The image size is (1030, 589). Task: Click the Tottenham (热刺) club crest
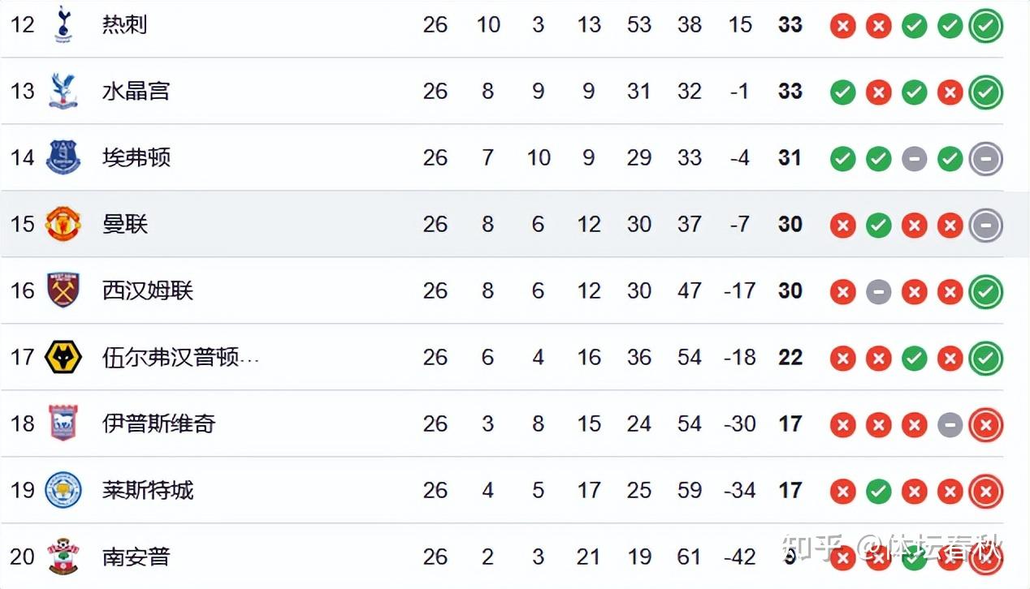point(63,24)
